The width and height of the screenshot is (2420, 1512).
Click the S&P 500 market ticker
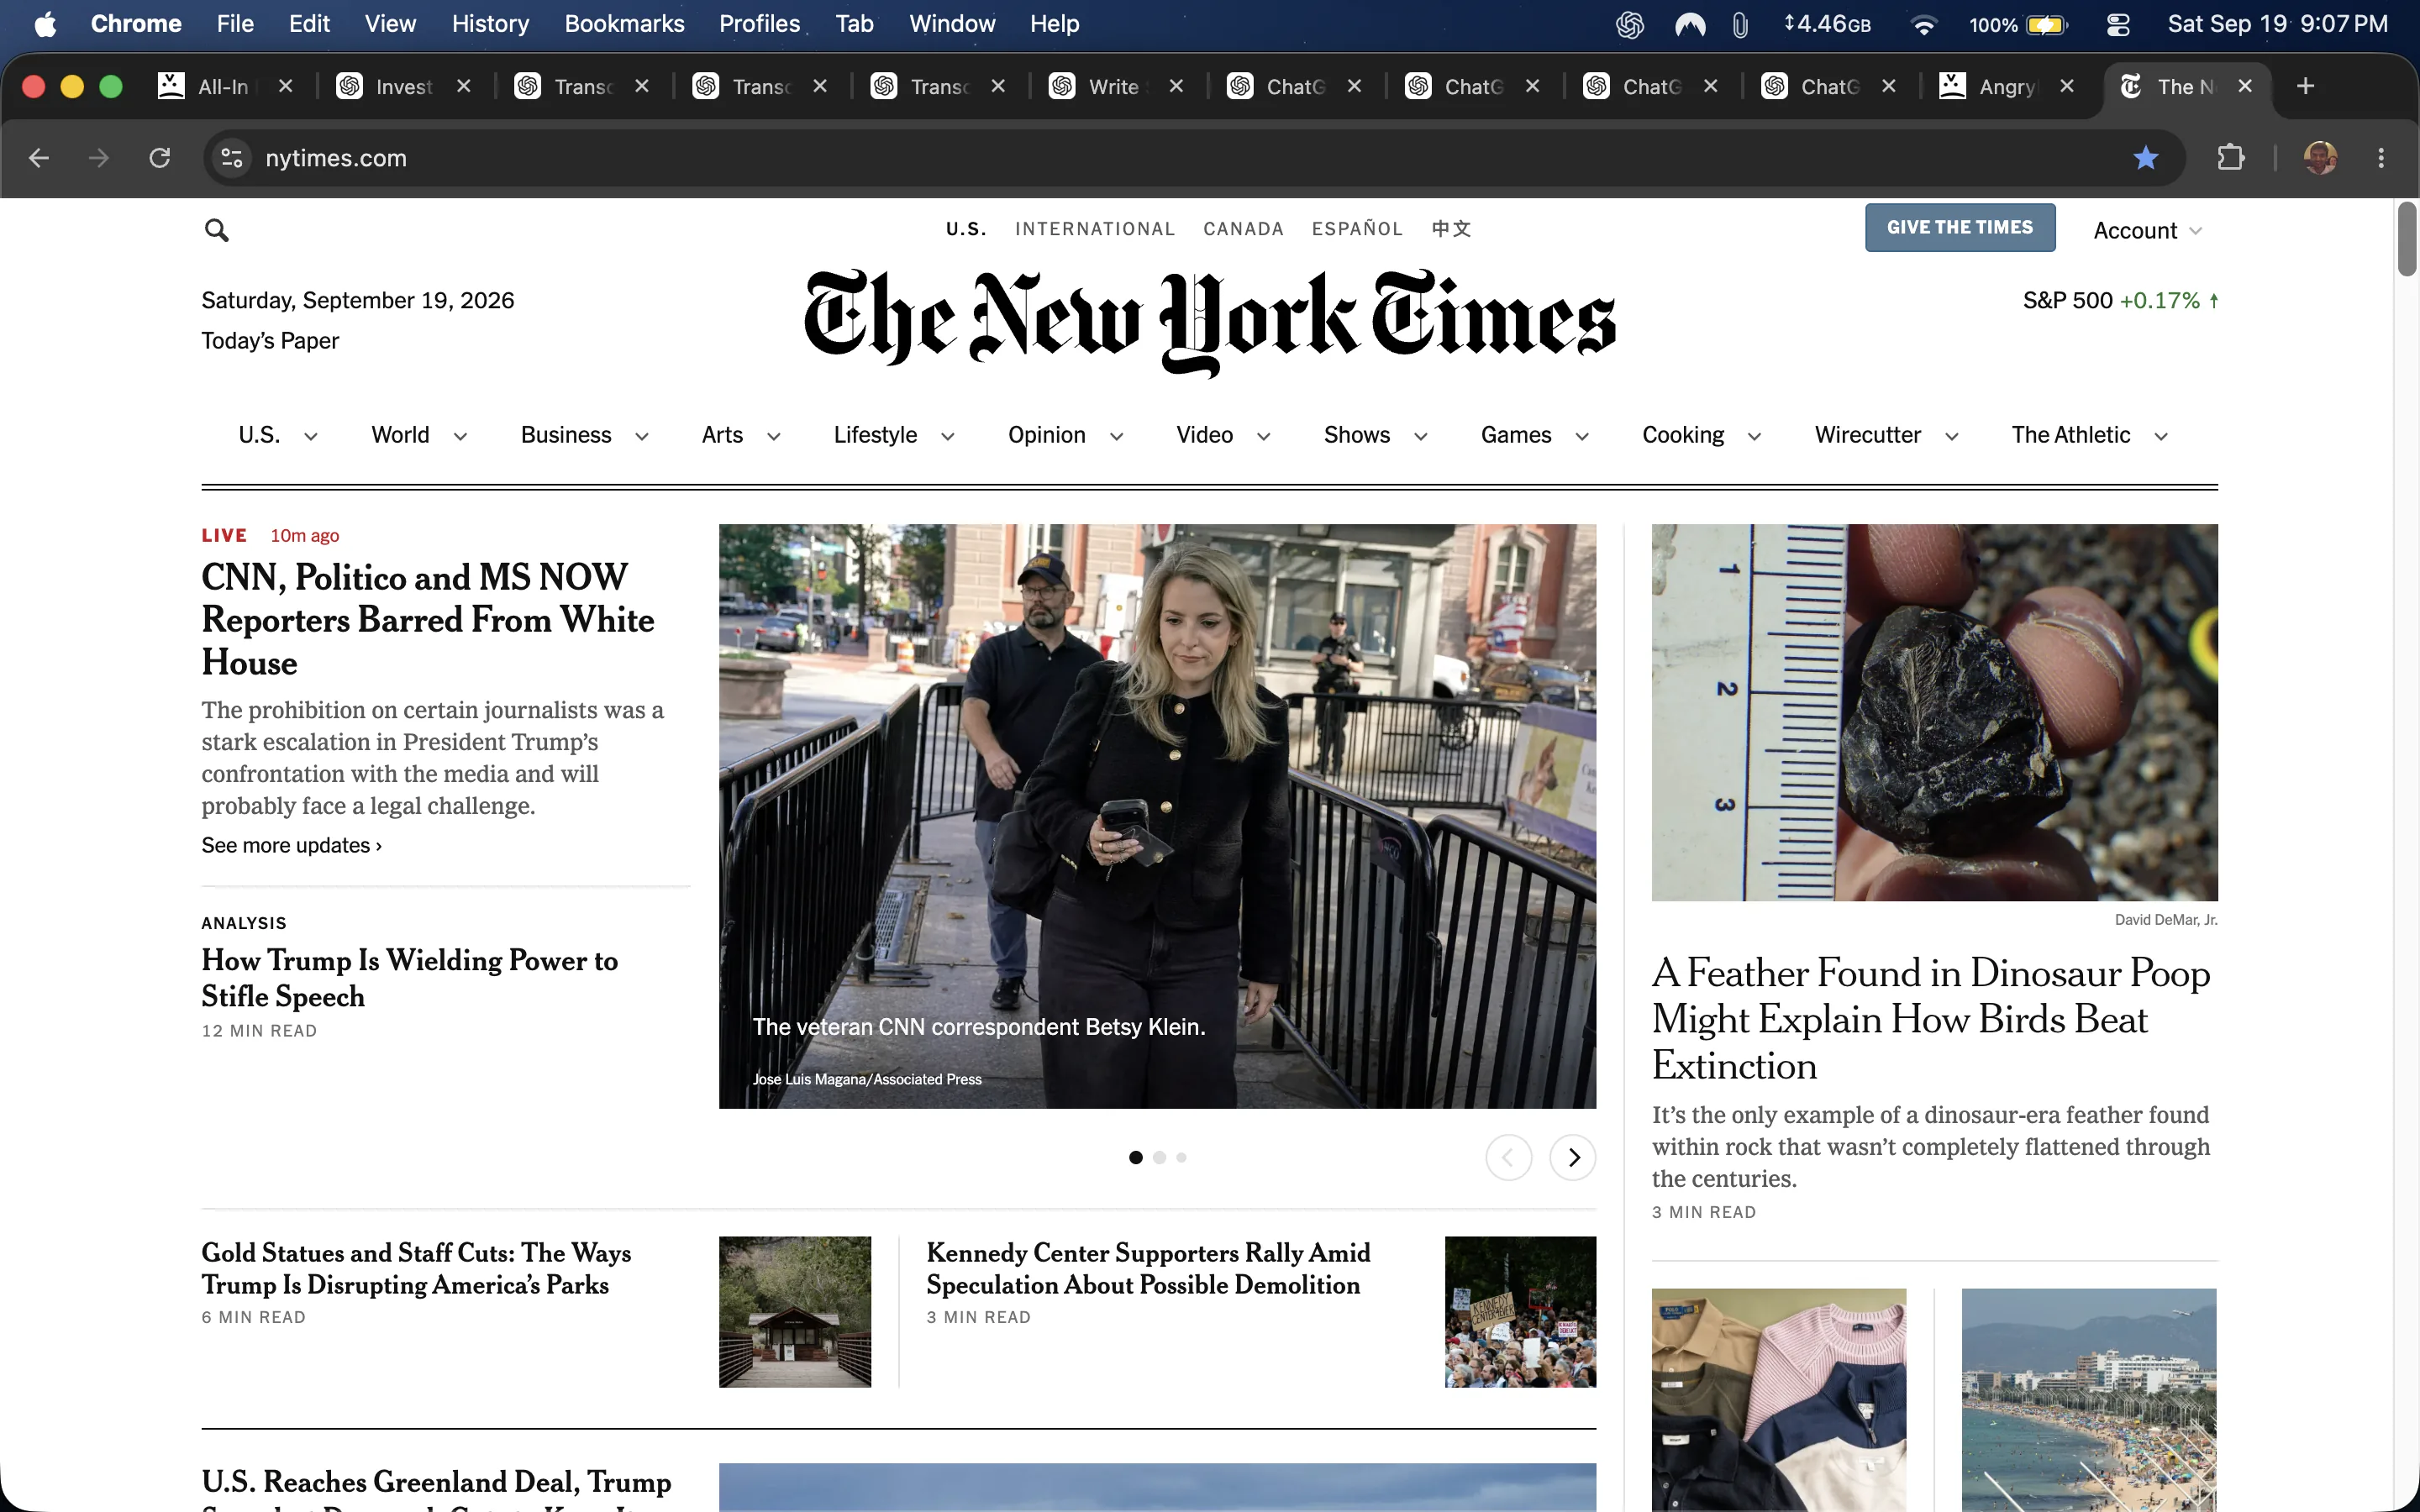point(2120,301)
